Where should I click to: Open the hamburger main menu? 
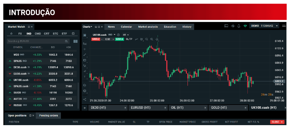pos(284,26)
